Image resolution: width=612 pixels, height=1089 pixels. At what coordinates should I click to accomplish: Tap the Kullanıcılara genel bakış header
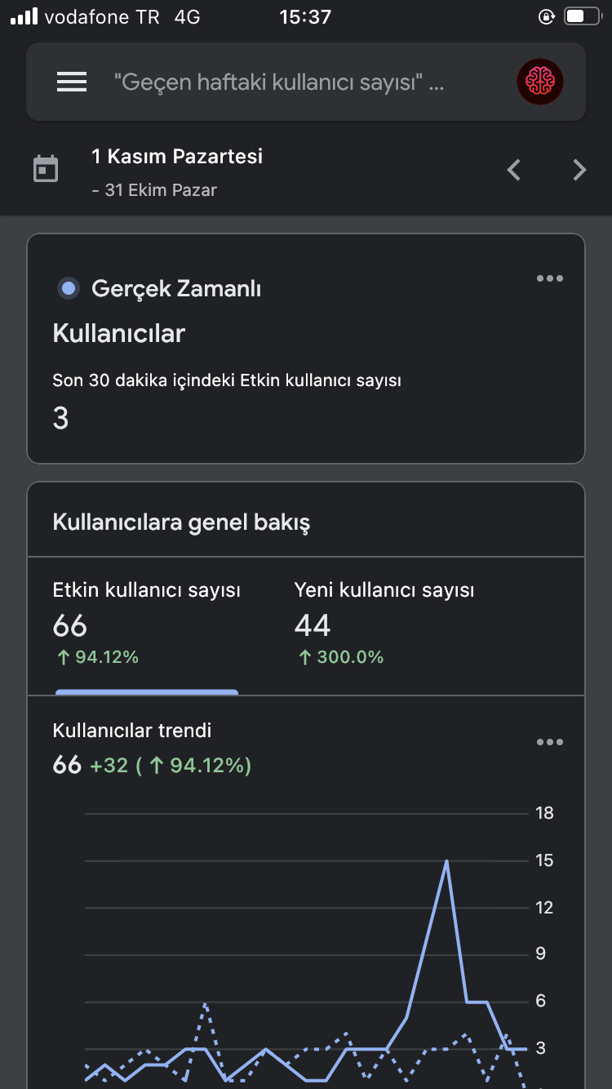click(181, 522)
